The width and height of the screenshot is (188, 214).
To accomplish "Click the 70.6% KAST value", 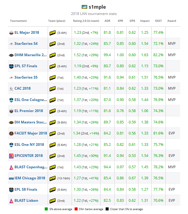I will (158, 200).
